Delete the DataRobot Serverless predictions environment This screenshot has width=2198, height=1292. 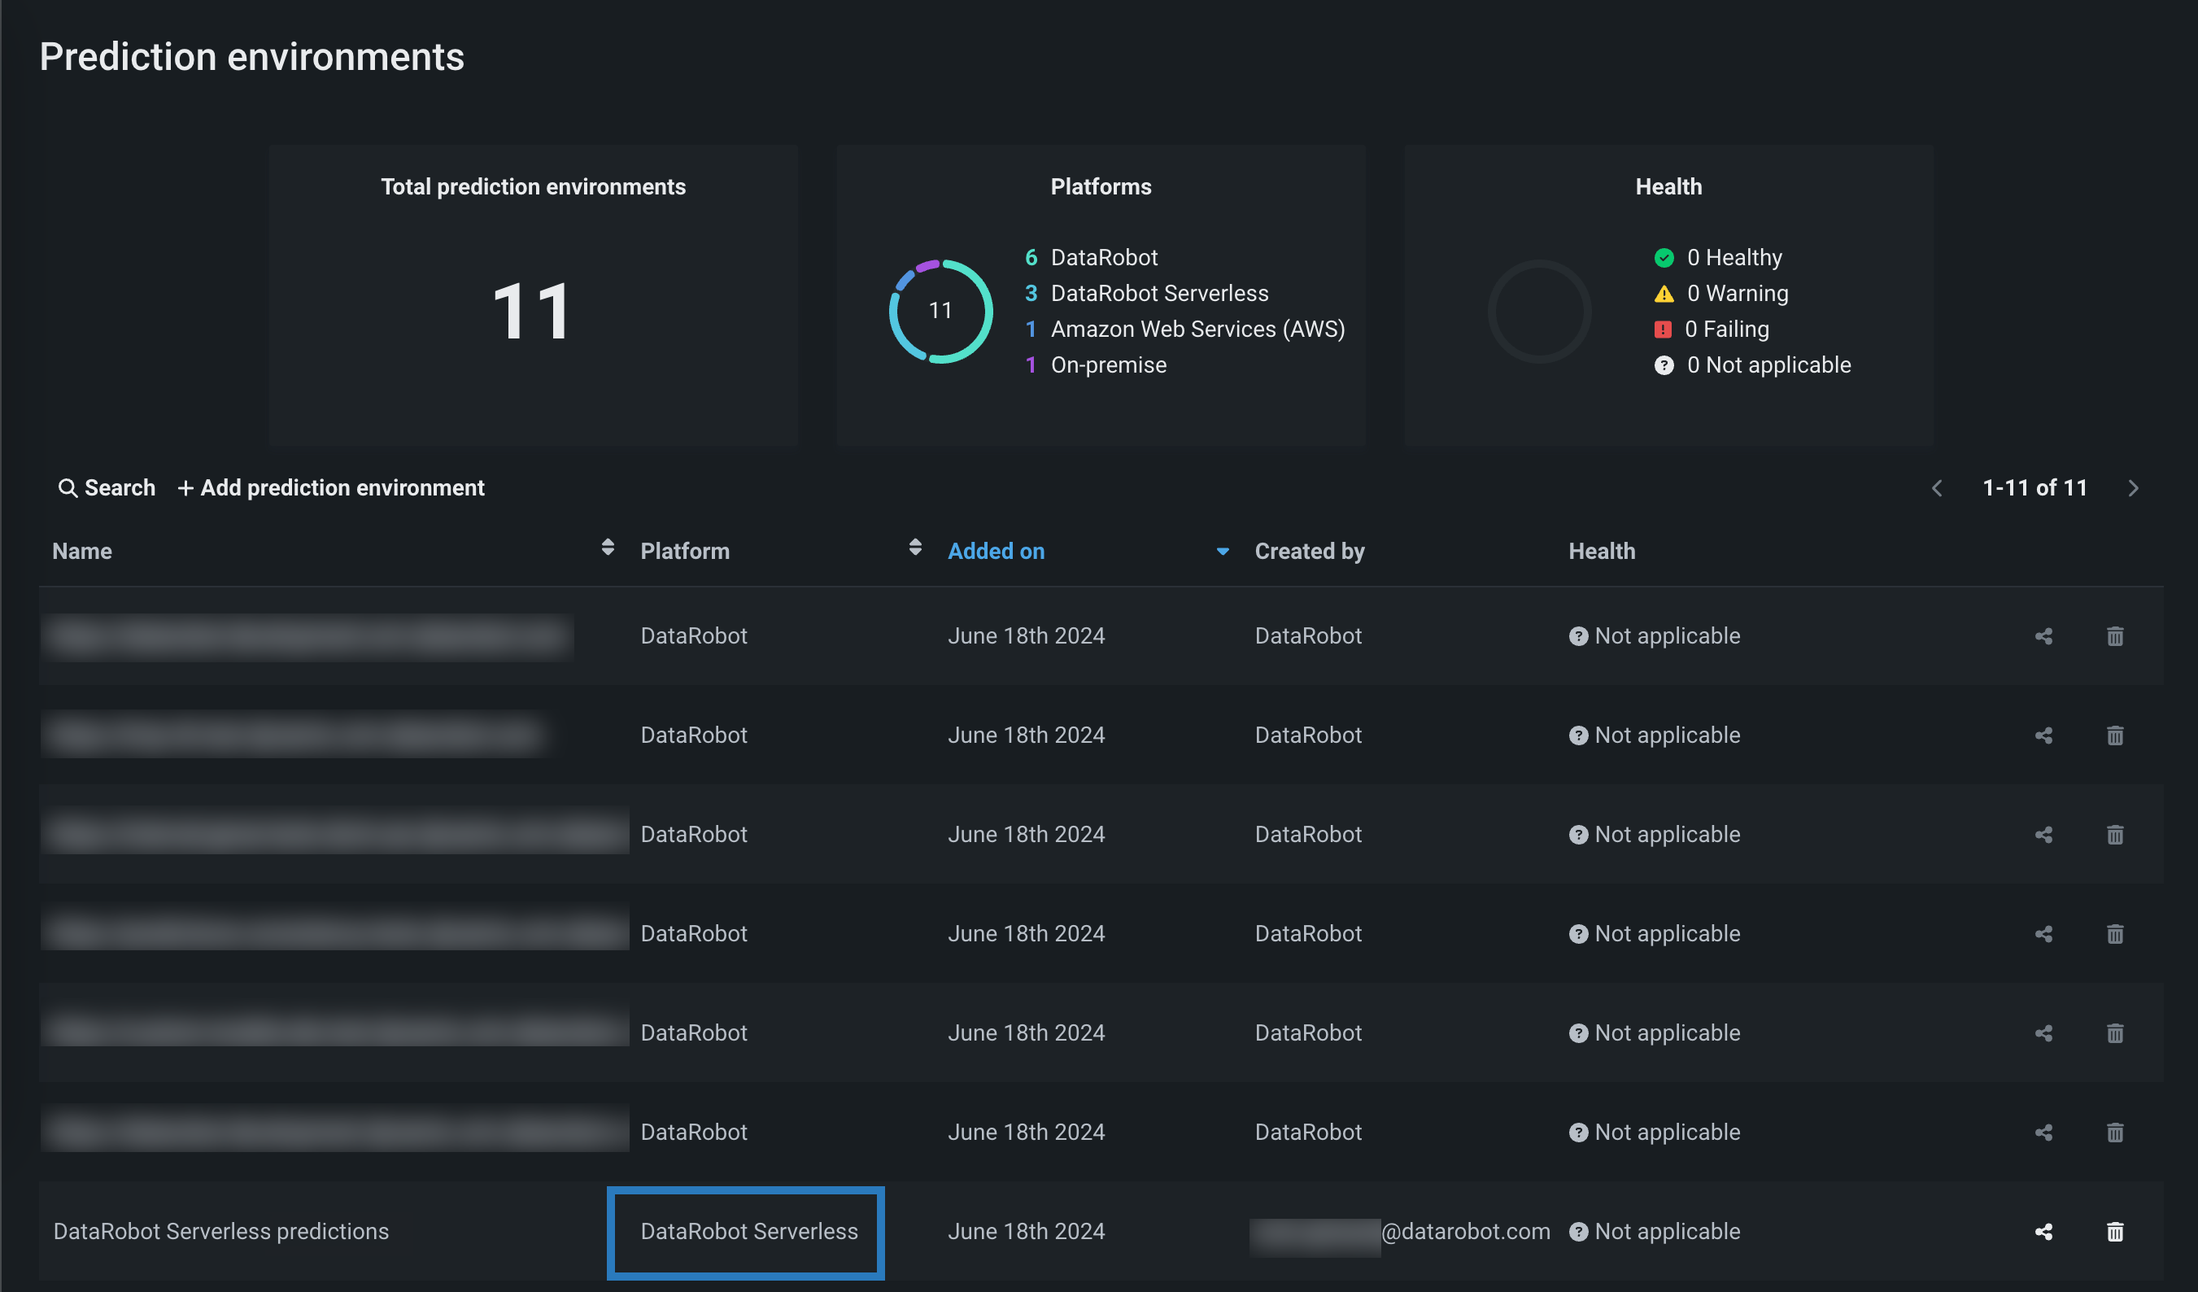click(2114, 1231)
